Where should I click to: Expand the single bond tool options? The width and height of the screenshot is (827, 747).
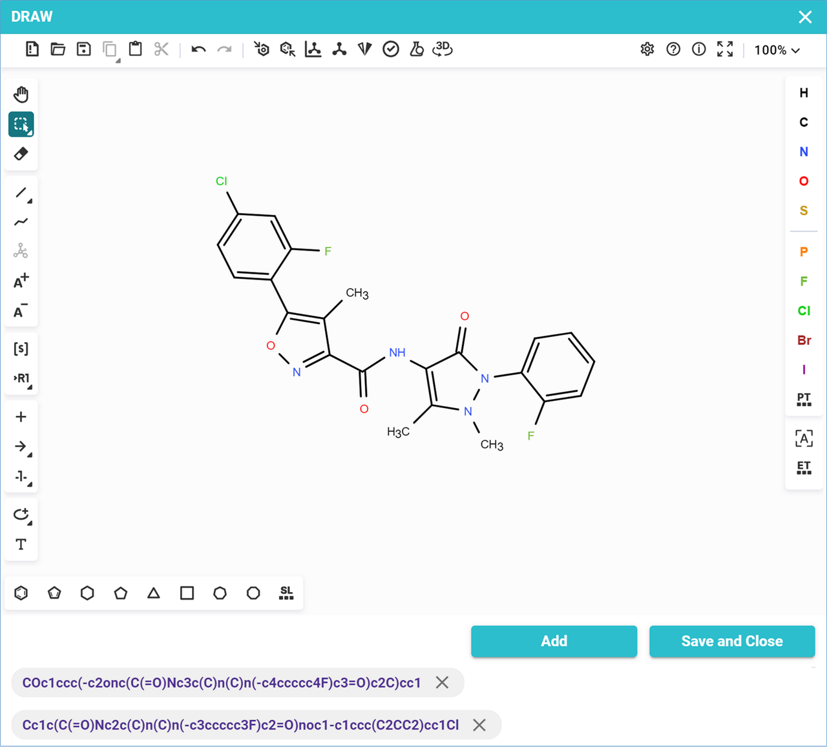30,201
